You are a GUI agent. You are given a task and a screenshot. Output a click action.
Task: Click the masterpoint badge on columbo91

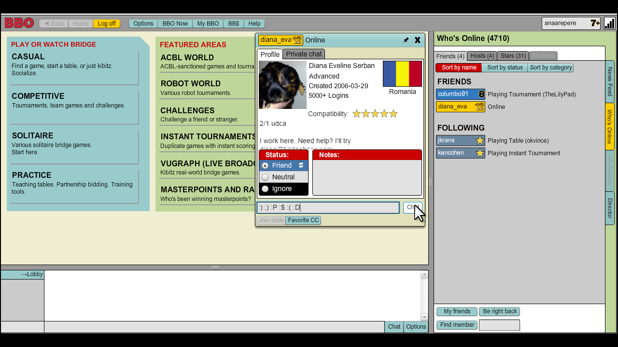[x=481, y=94]
